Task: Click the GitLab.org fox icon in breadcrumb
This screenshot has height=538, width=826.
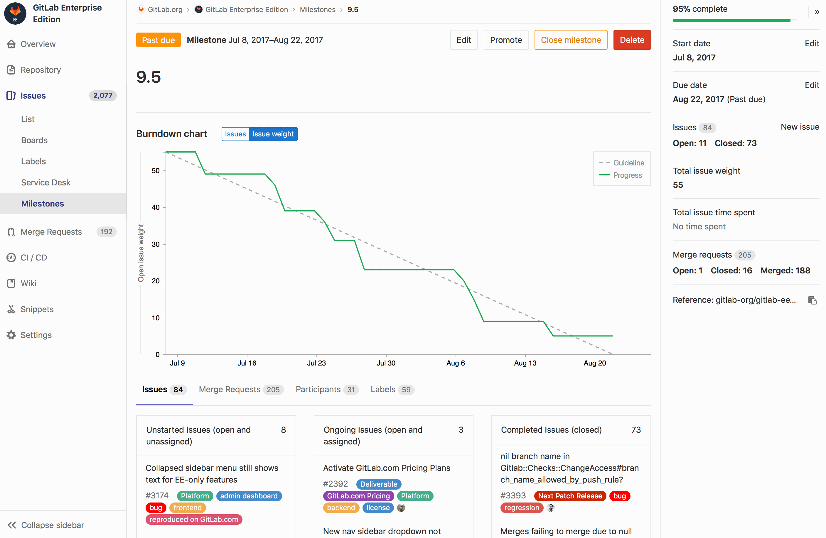Action: (x=141, y=9)
